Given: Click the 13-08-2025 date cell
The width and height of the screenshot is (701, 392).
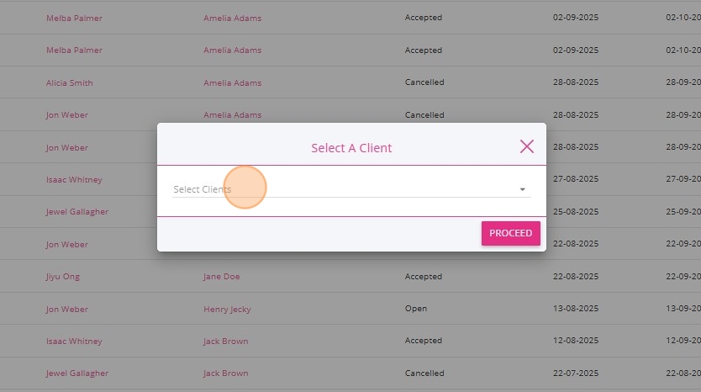Looking at the screenshot, I should tap(576, 309).
